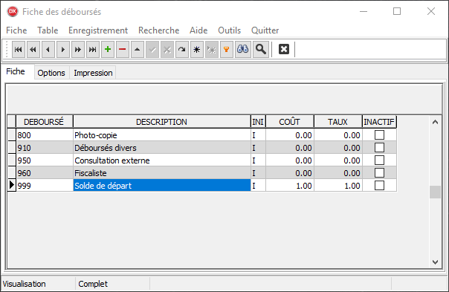Open the Quitter menu

click(265, 30)
